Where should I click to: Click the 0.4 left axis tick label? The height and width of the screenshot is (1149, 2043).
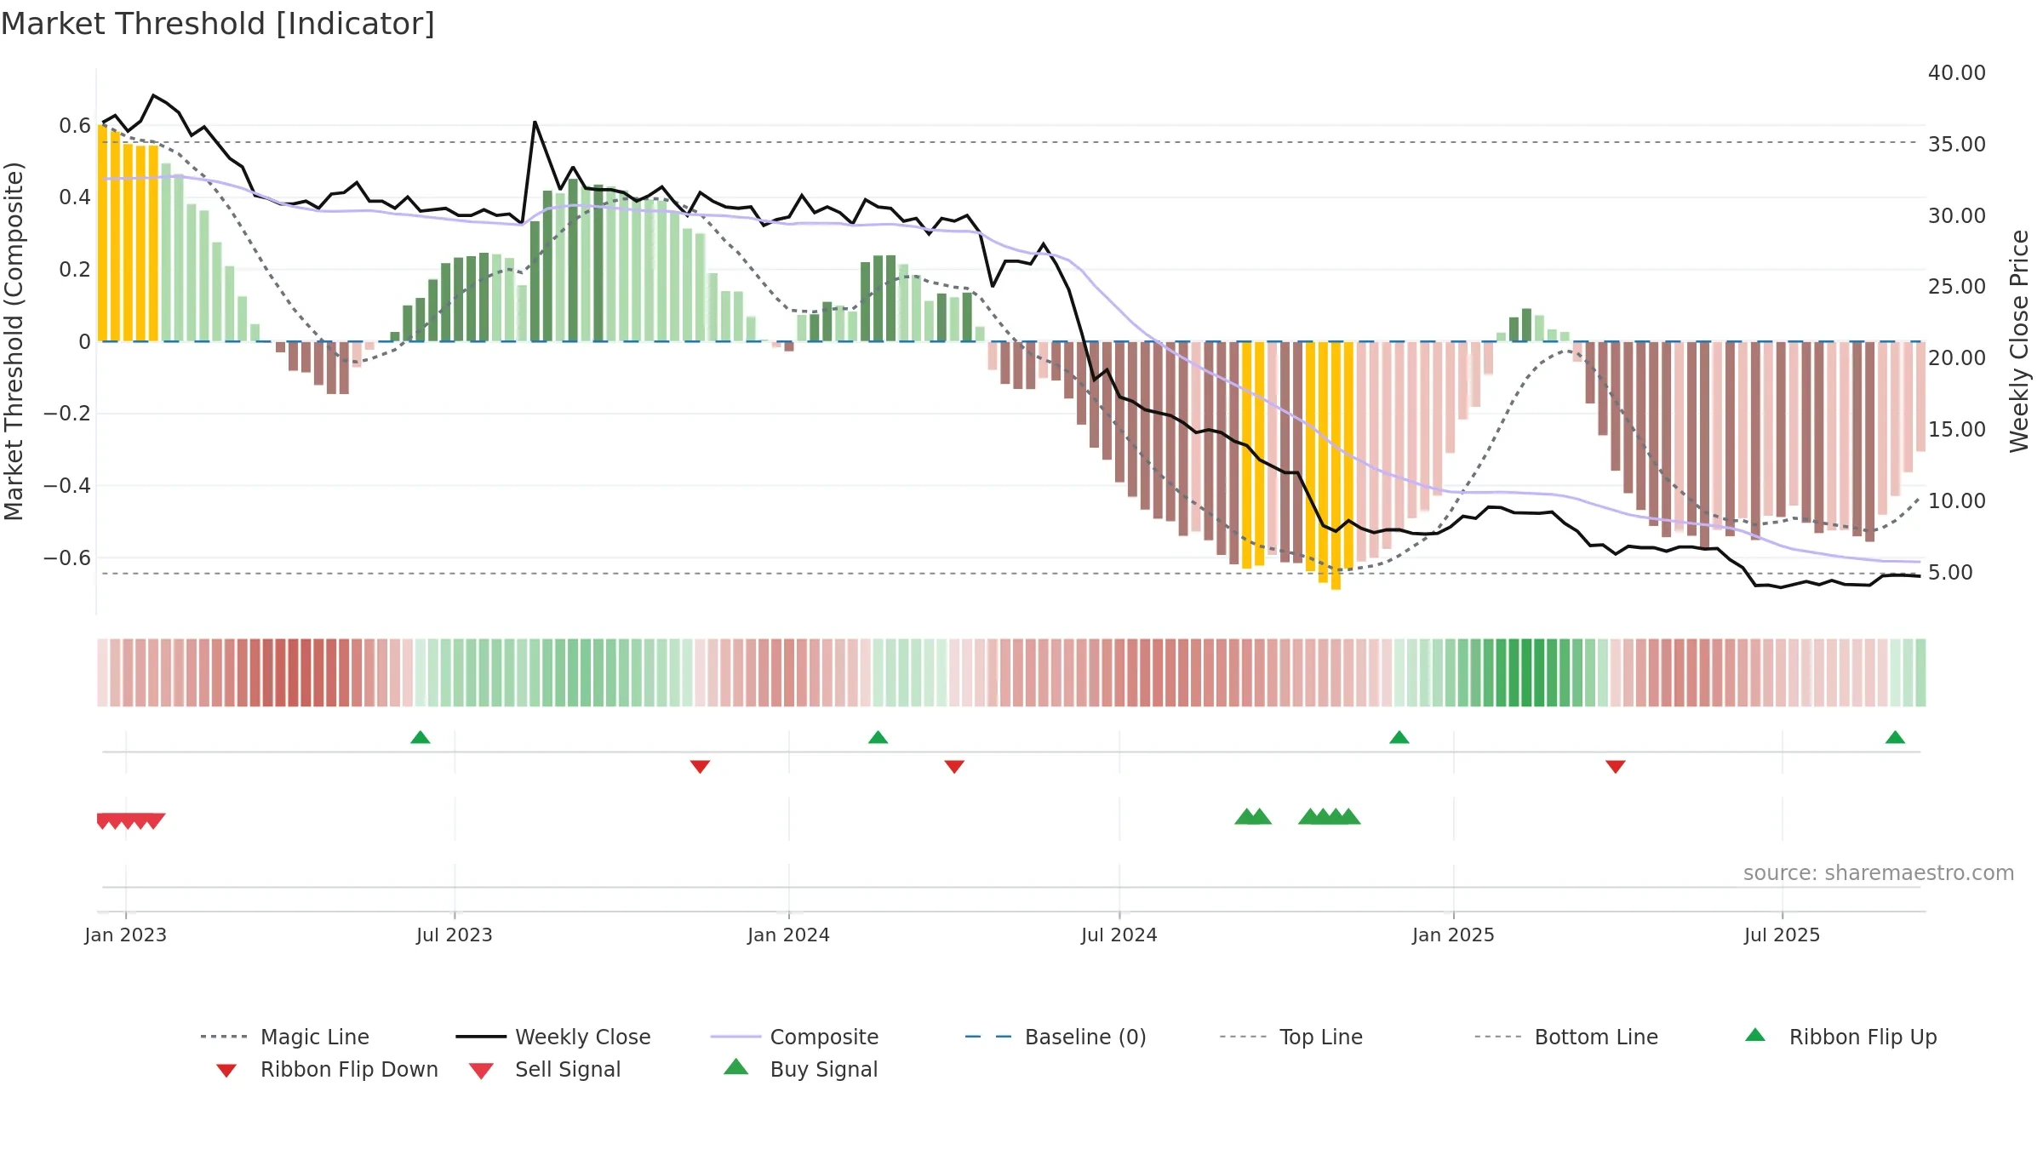coord(75,197)
